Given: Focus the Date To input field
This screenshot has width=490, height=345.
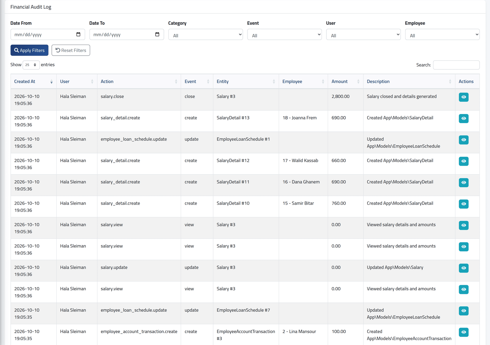Looking at the screenshot, I should click(x=126, y=35).
